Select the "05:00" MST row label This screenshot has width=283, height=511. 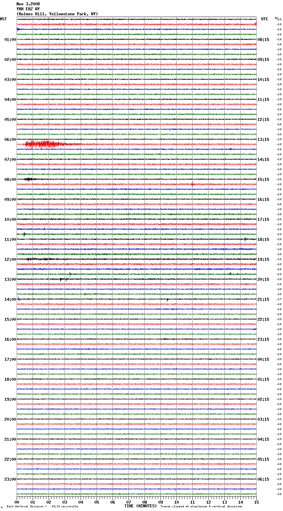10,120
